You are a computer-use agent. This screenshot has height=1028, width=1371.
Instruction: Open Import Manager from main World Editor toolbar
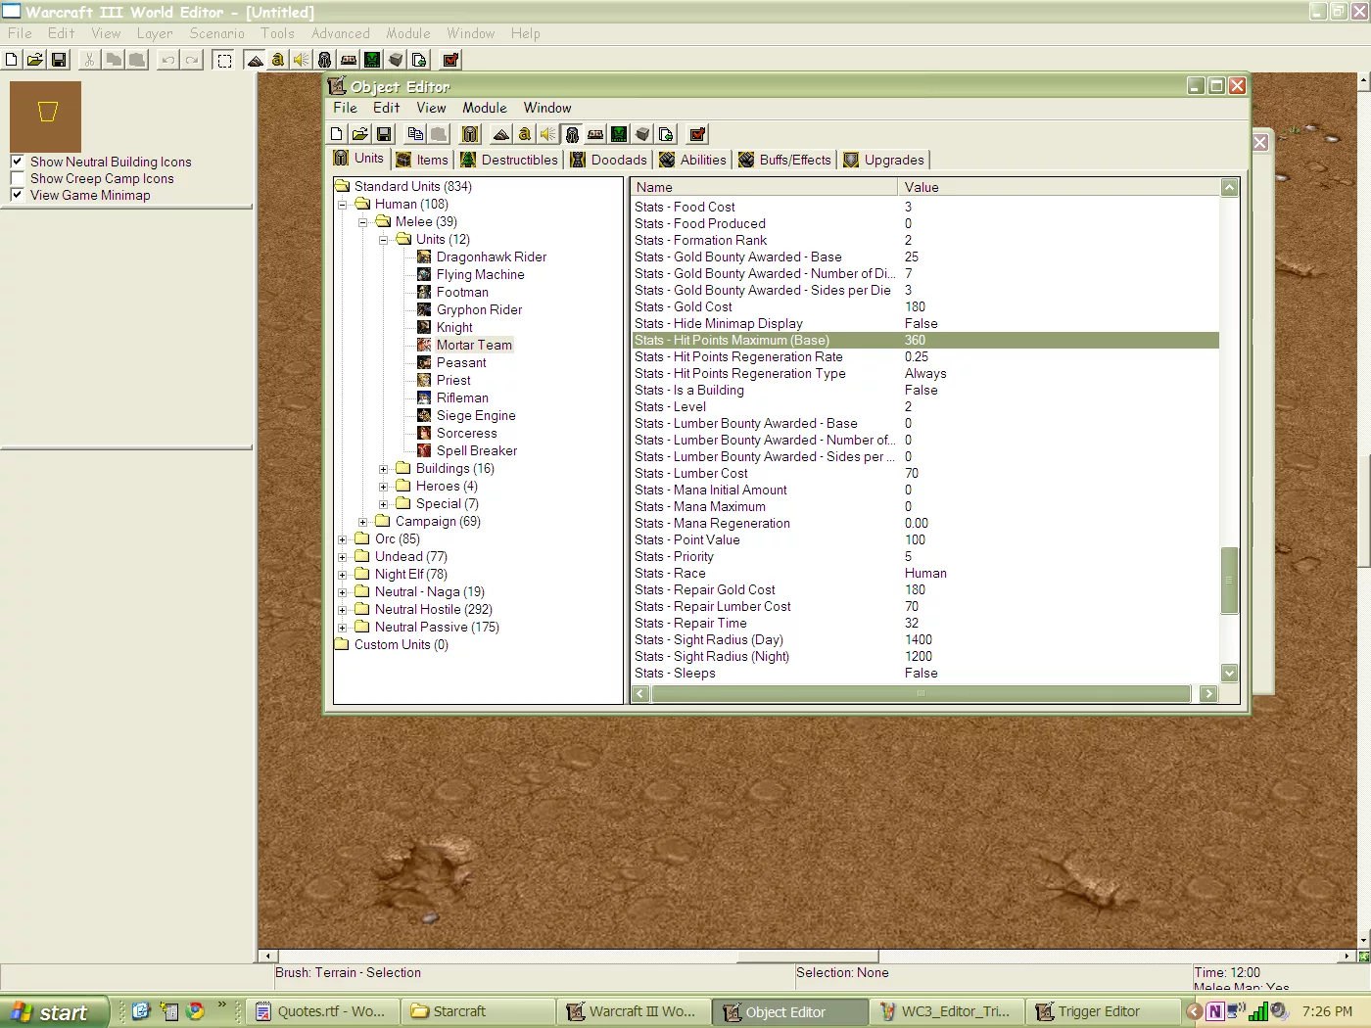pos(419,60)
